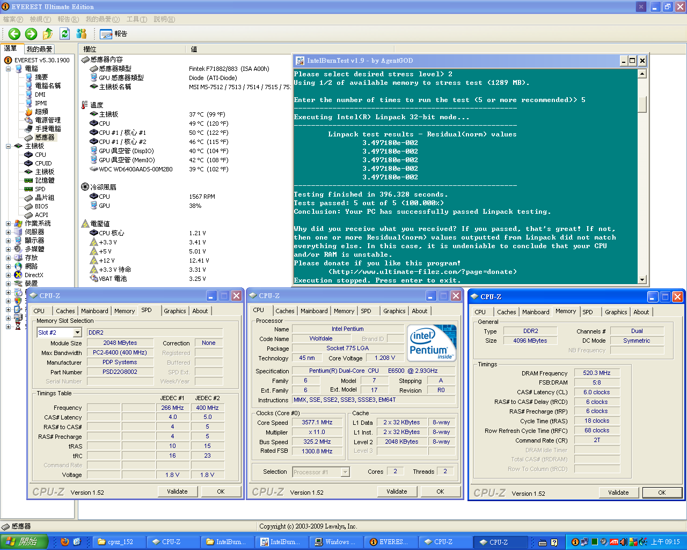Expand the 存放 storage tree node
The height and width of the screenshot is (550, 687).
(x=8, y=258)
